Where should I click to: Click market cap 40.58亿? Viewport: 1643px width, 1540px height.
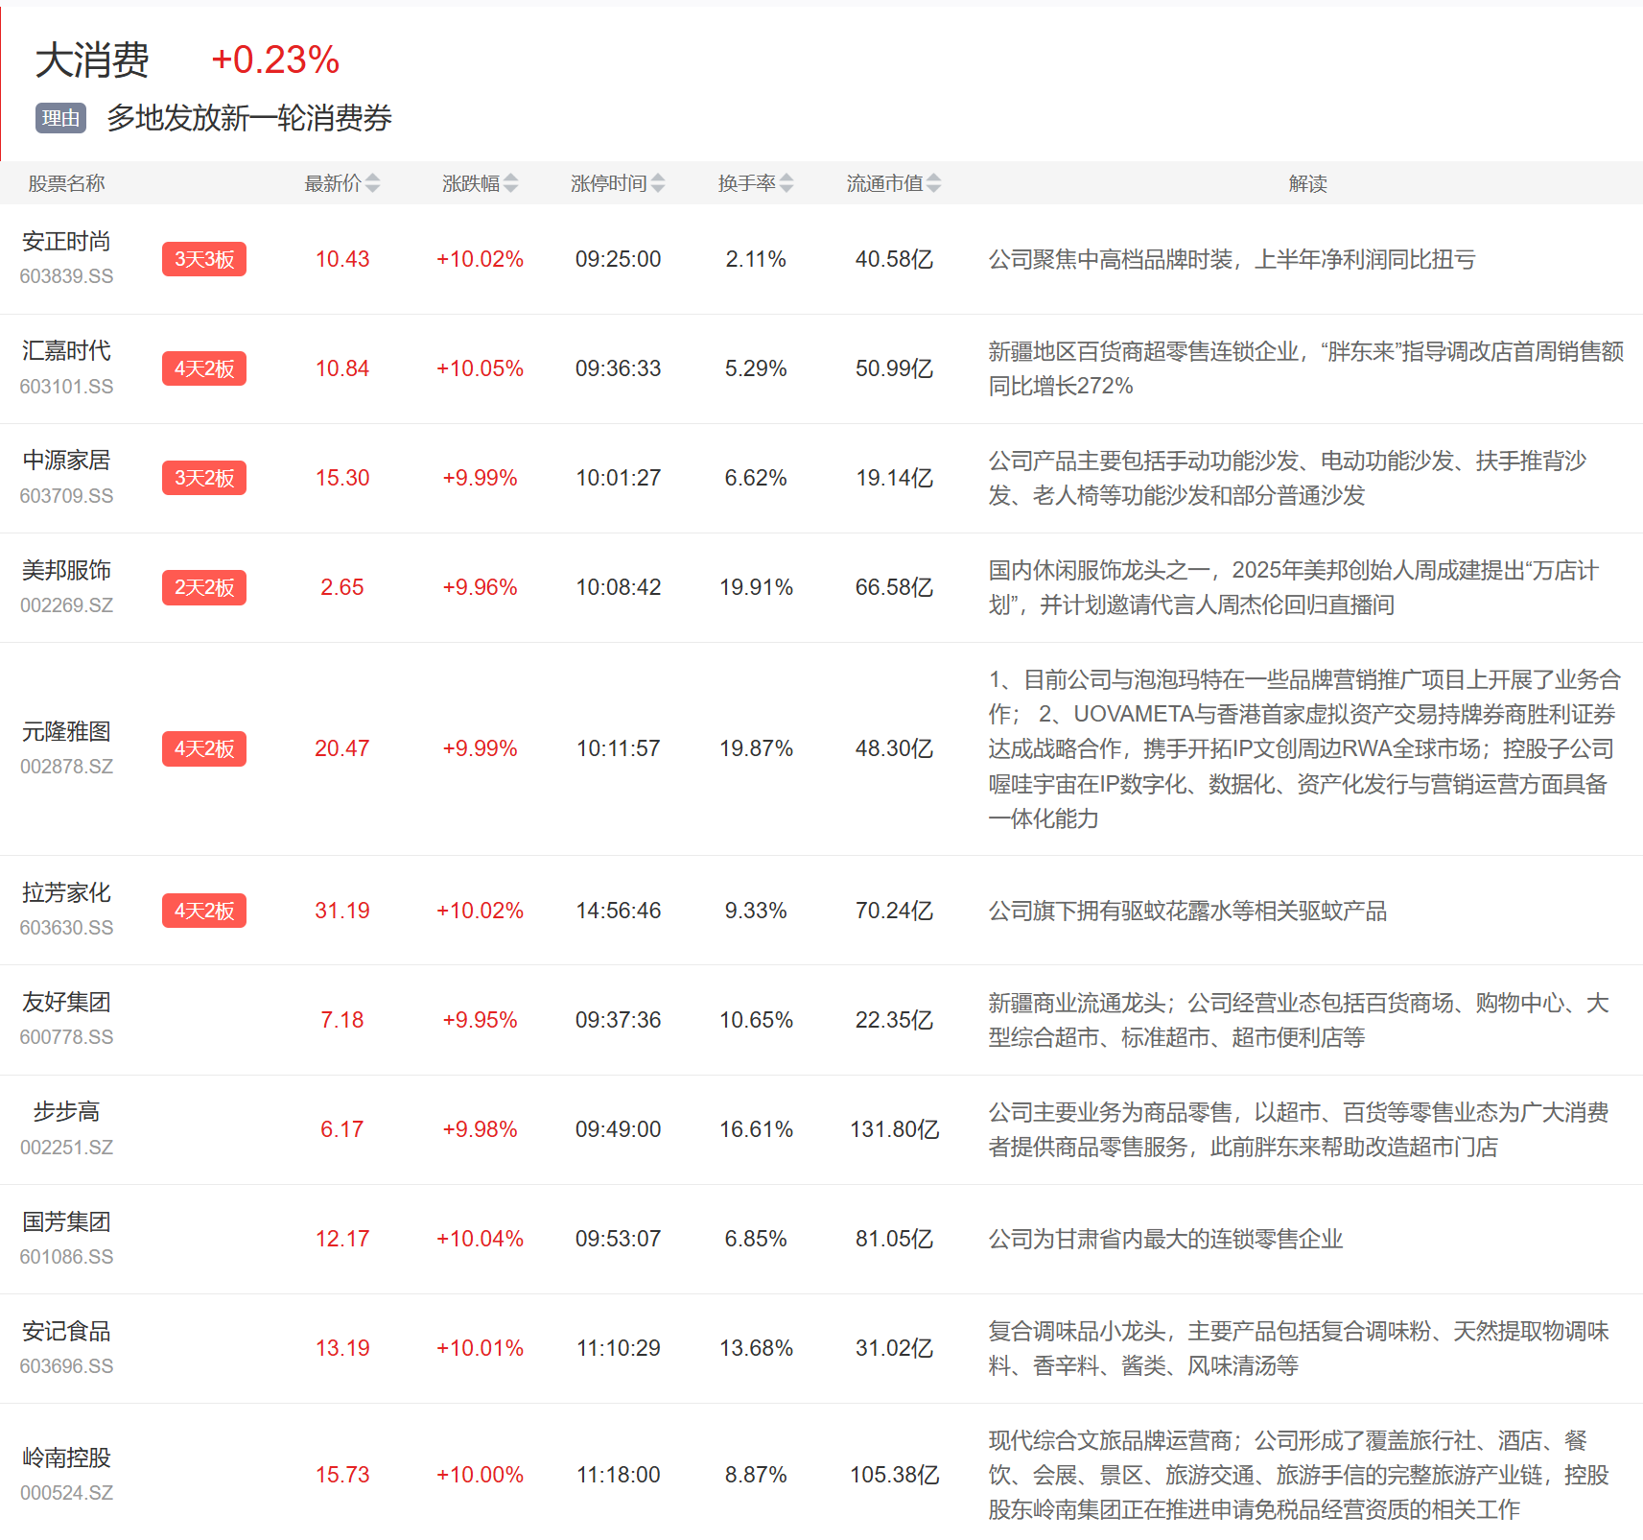(x=895, y=259)
